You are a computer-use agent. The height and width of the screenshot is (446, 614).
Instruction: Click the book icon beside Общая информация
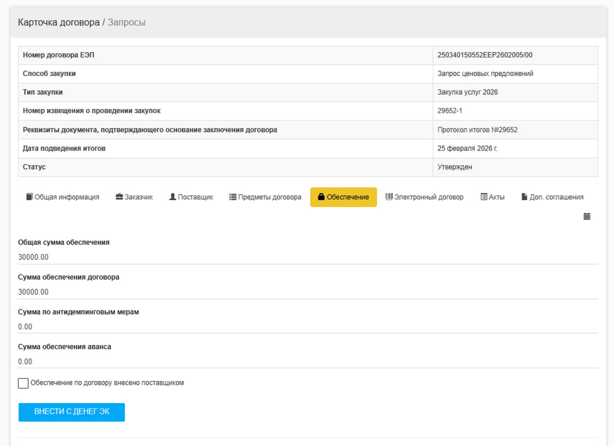(x=30, y=197)
